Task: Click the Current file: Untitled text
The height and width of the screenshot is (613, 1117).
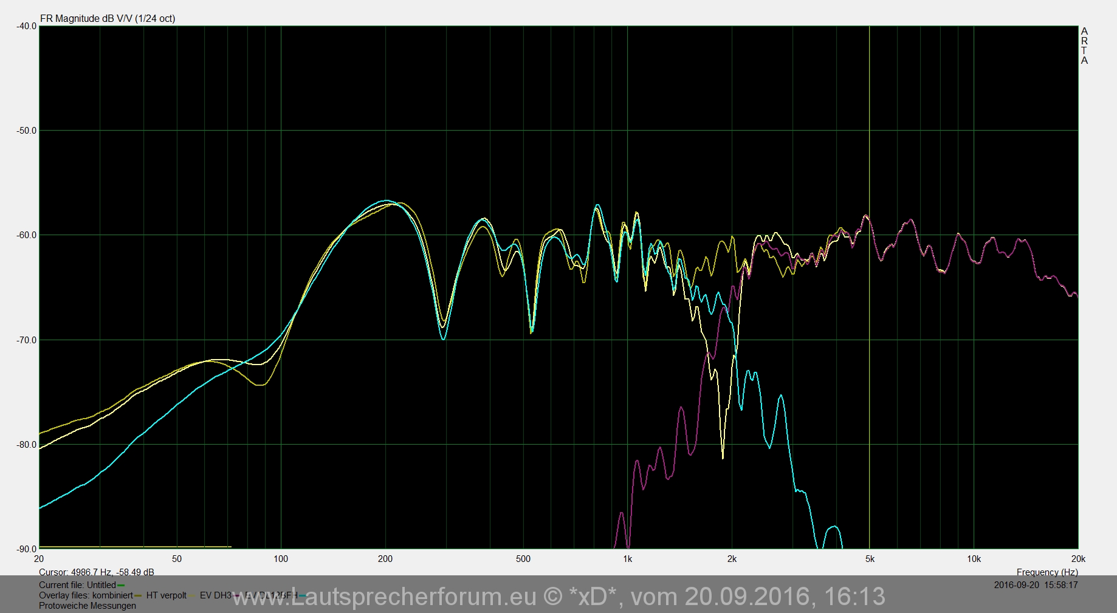Action: tap(77, 585)
